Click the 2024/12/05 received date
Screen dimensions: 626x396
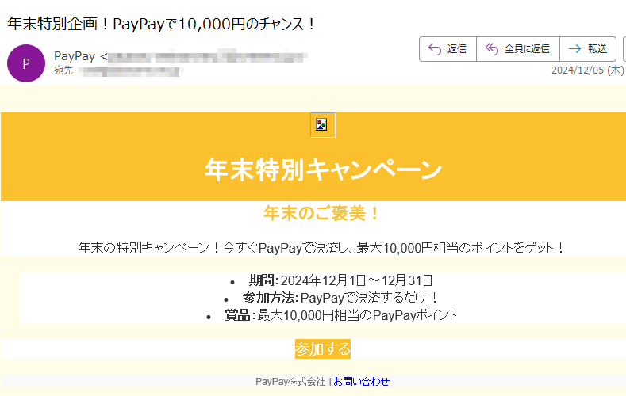coord(588,70)
